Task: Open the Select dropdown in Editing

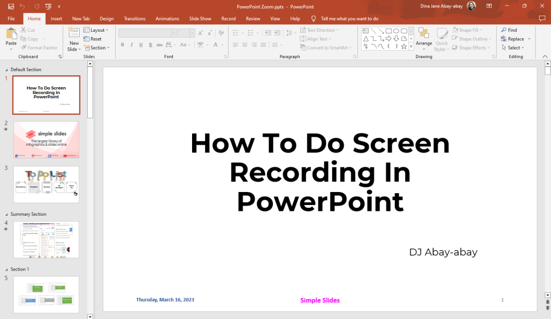Action: [x=513, y=48]
